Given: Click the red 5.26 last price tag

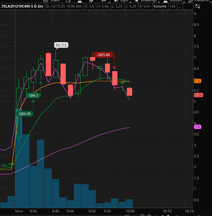Looking at the screenshot, I should pyautogui.click(x=199, y=95).
